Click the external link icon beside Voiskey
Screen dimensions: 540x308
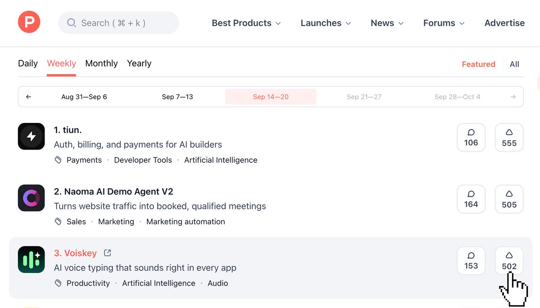coord(108,253)
